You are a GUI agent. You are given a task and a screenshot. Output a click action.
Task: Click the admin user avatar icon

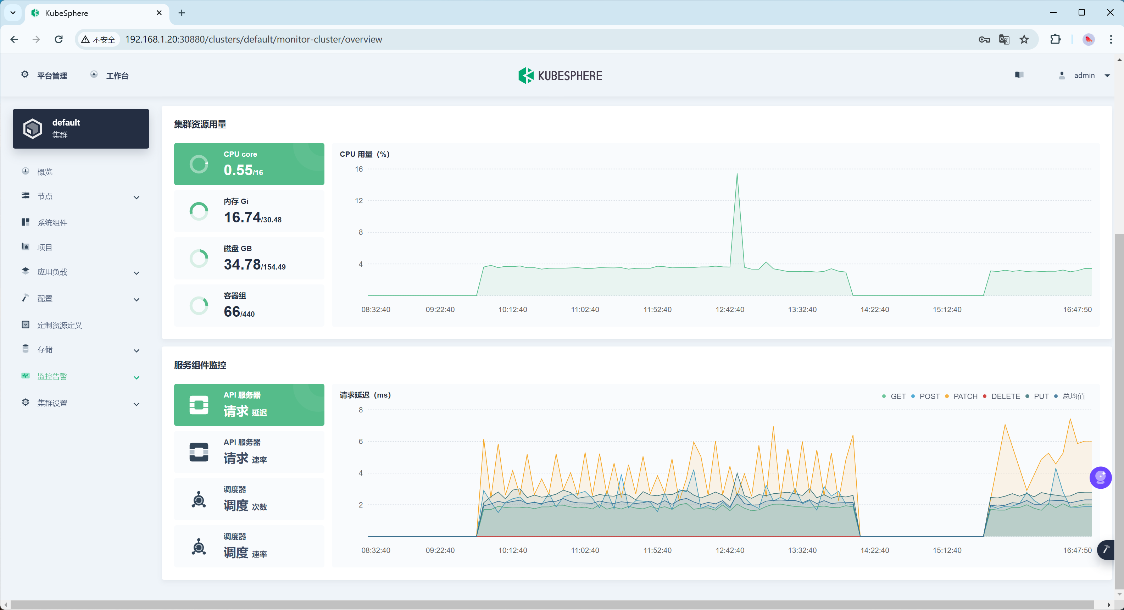(1062, 76)
